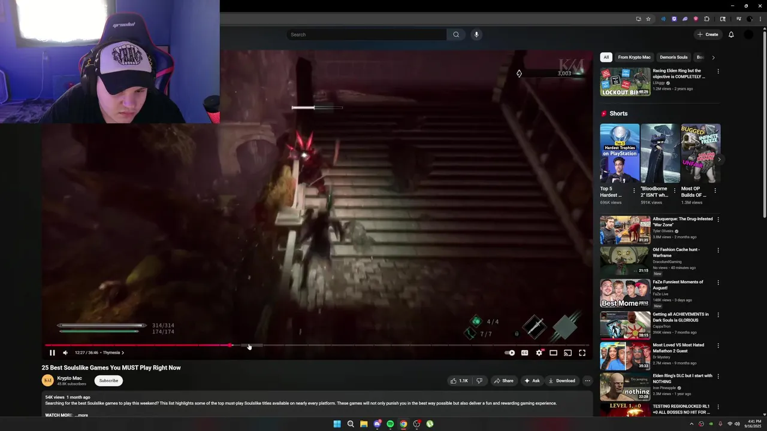Open the 'Bloodborne 2 ISN'T' short

click(660, 153)
